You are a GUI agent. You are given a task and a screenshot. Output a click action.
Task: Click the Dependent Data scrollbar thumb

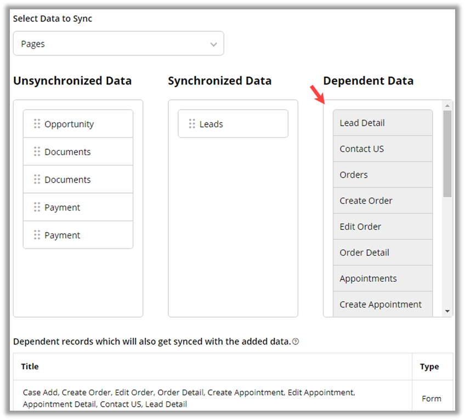(447, 154)
